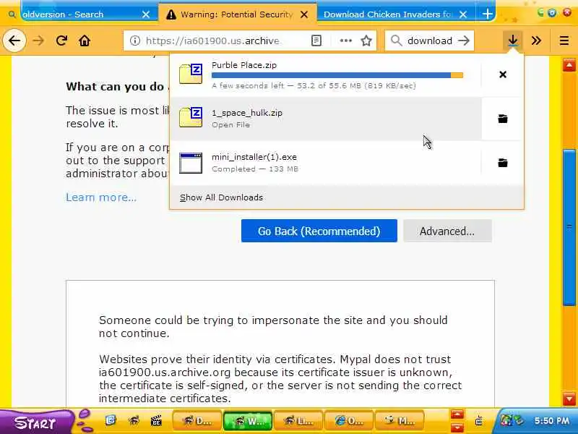Click page scrollbar up arrow
The image size is (578, 434).
coord(569,65)
